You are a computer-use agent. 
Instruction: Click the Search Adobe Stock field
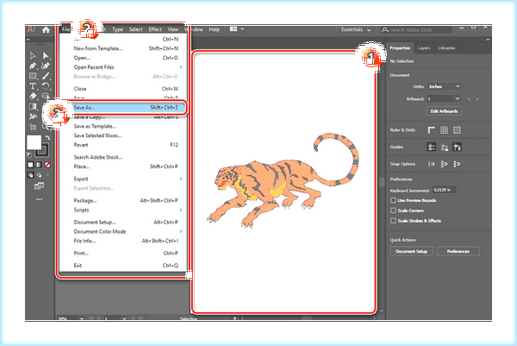(416, 29)
